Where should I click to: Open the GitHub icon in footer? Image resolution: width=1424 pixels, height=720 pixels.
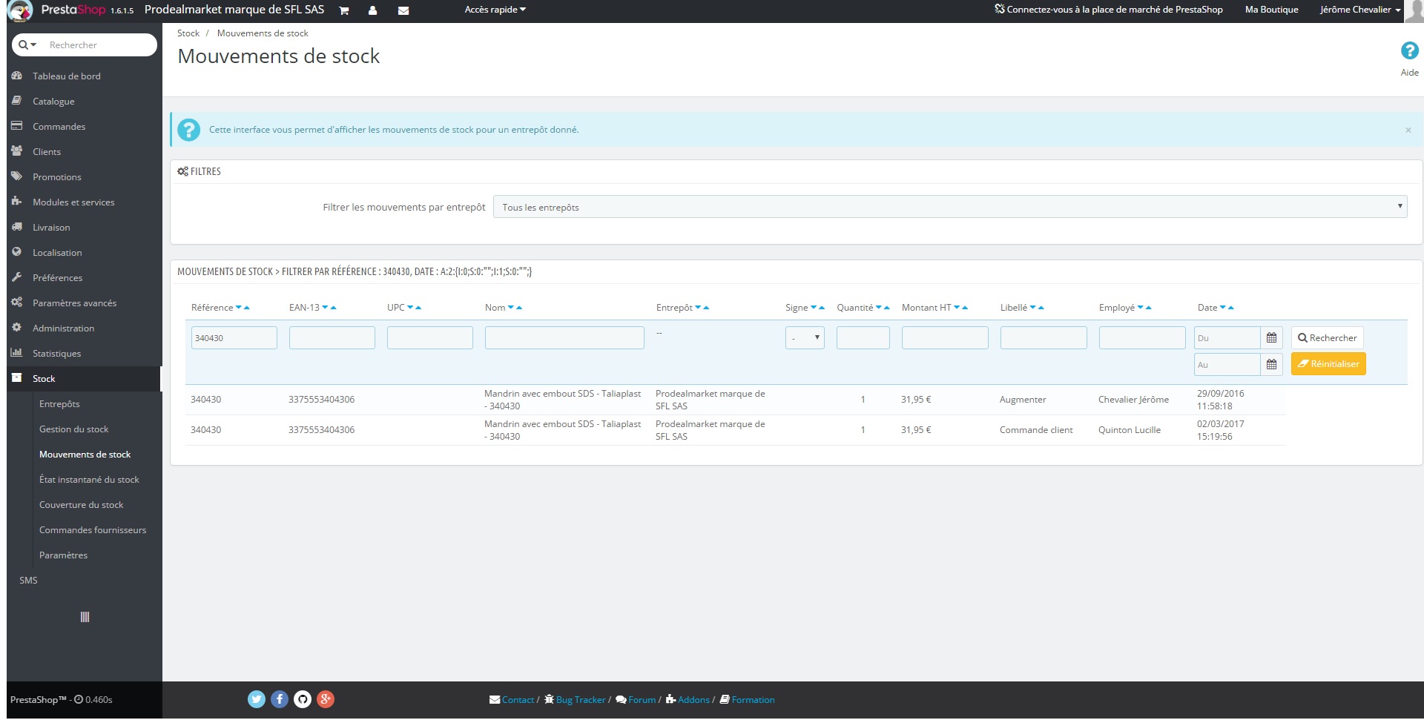[303, 699]
